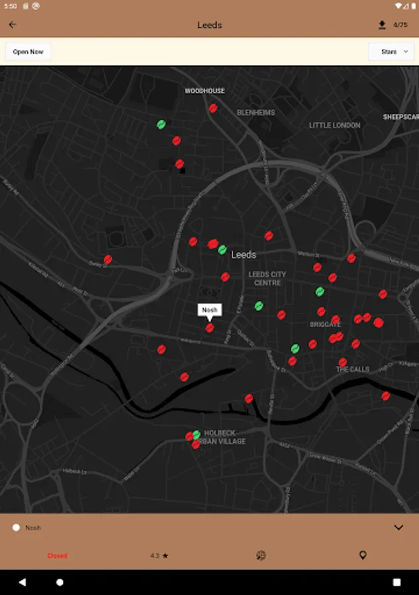
Task: Tap the location pin icon for Nosh
Action: (x=363, y=555)
